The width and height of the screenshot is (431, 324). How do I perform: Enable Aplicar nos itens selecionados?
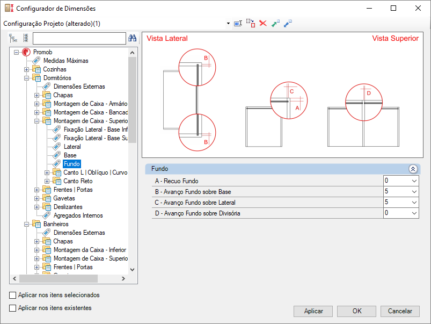tap(13, 295)
